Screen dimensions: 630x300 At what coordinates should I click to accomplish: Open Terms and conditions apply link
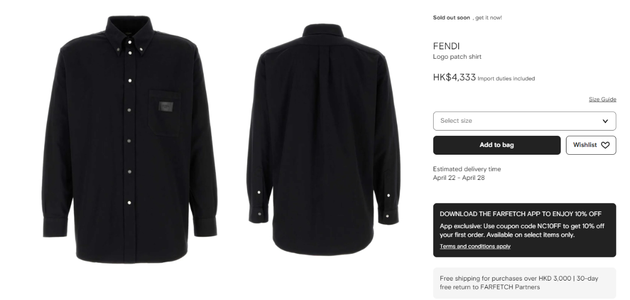475,247
